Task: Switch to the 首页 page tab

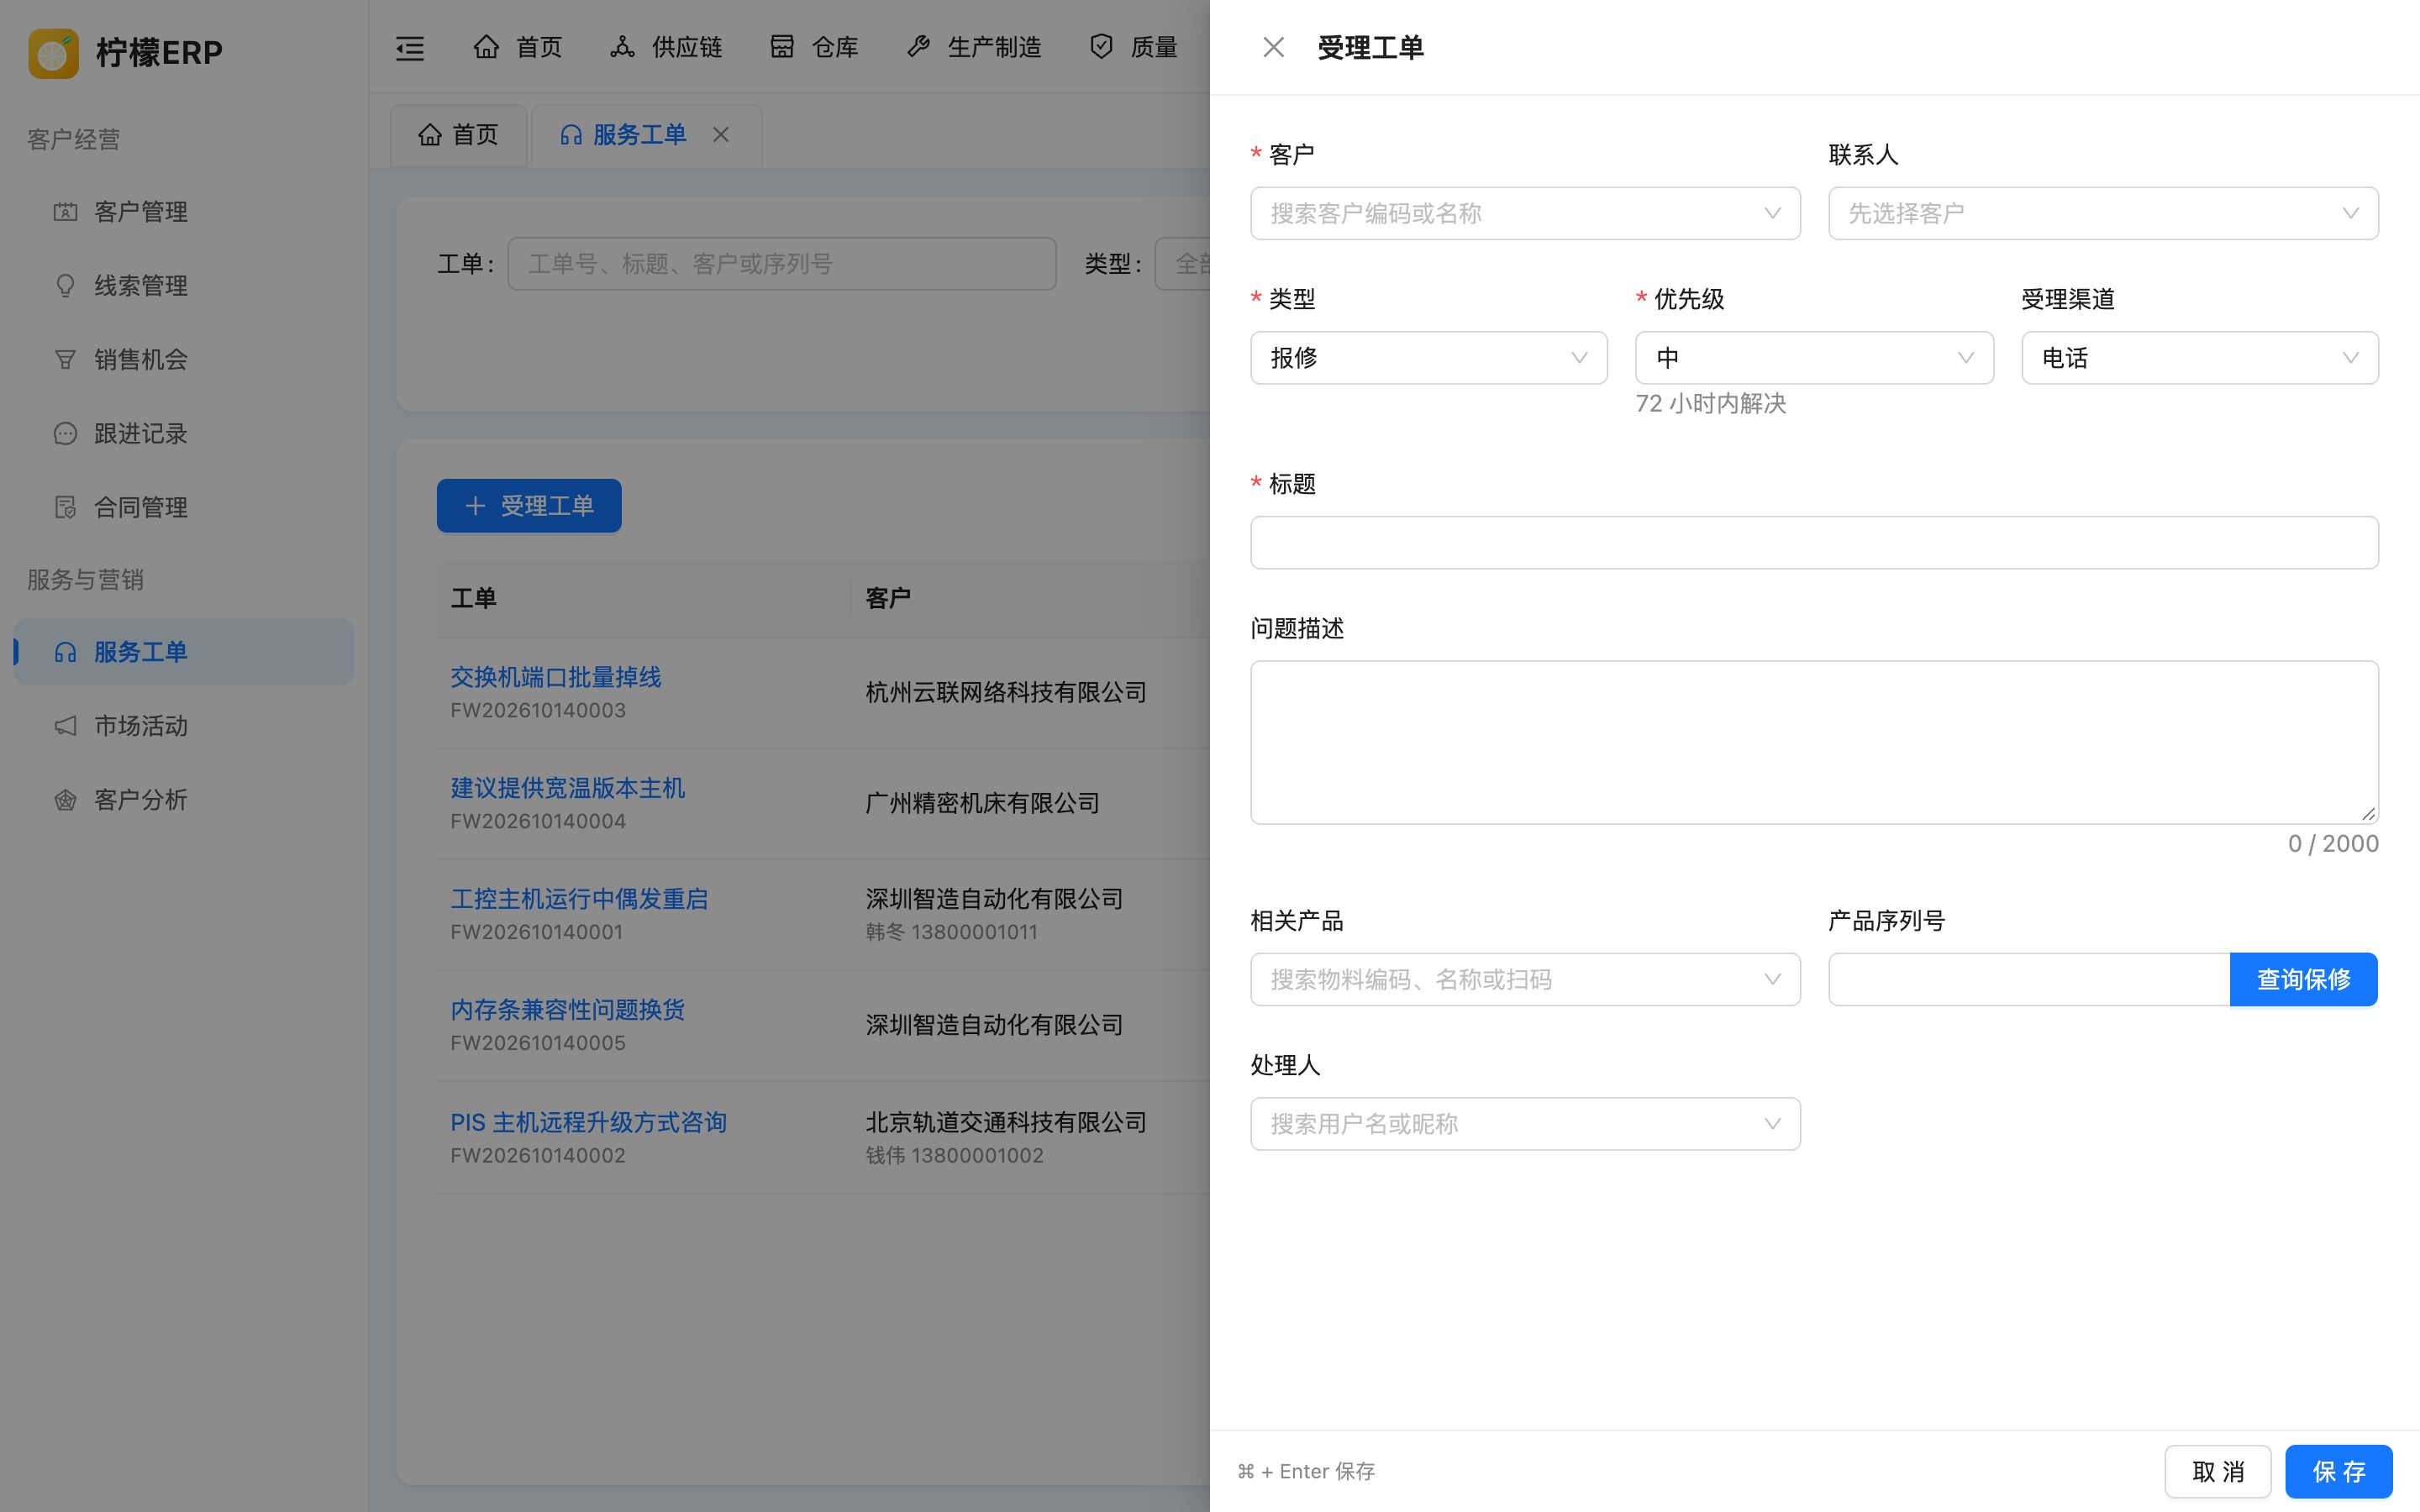Action: [458, 135]
